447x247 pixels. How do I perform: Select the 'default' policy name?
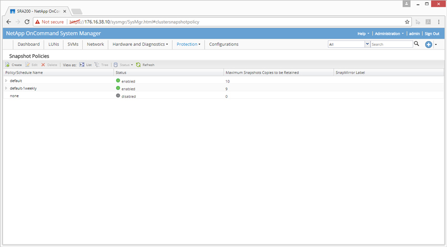[x=16, y=81]
